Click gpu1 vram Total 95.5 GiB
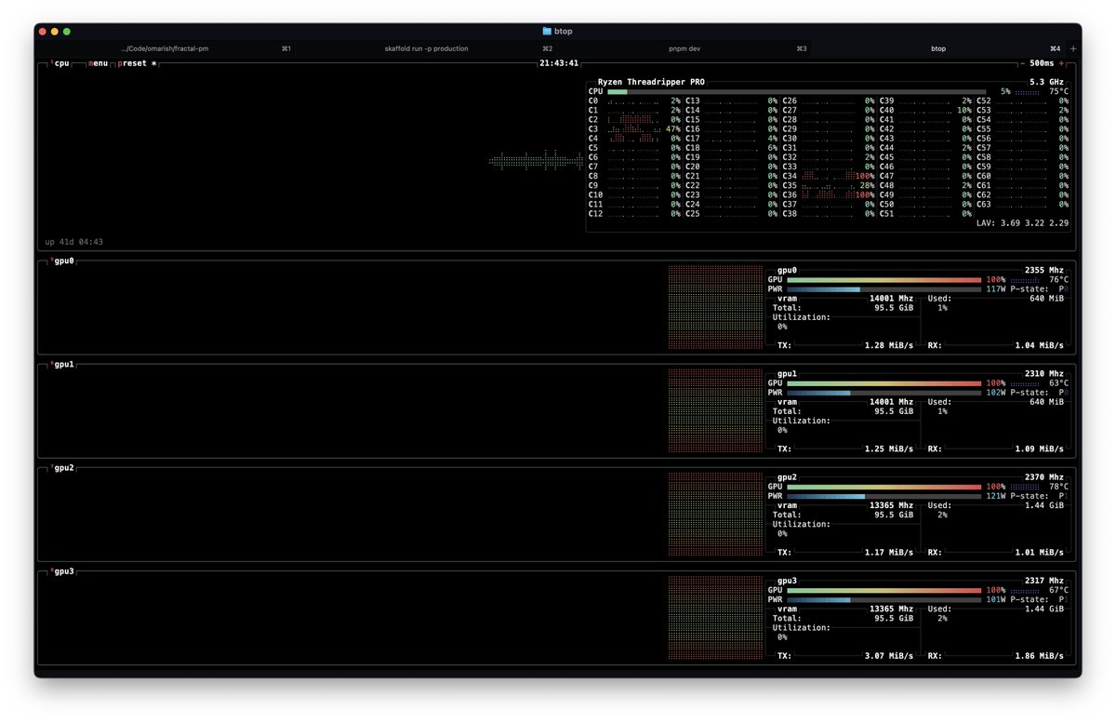 896,411
